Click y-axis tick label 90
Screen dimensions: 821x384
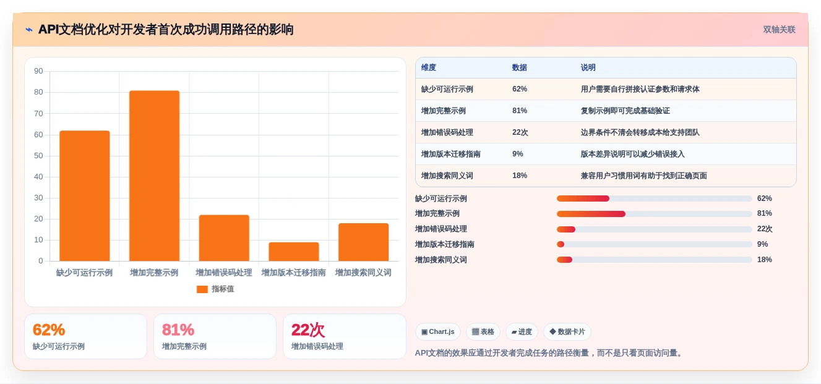coord(38,71)
